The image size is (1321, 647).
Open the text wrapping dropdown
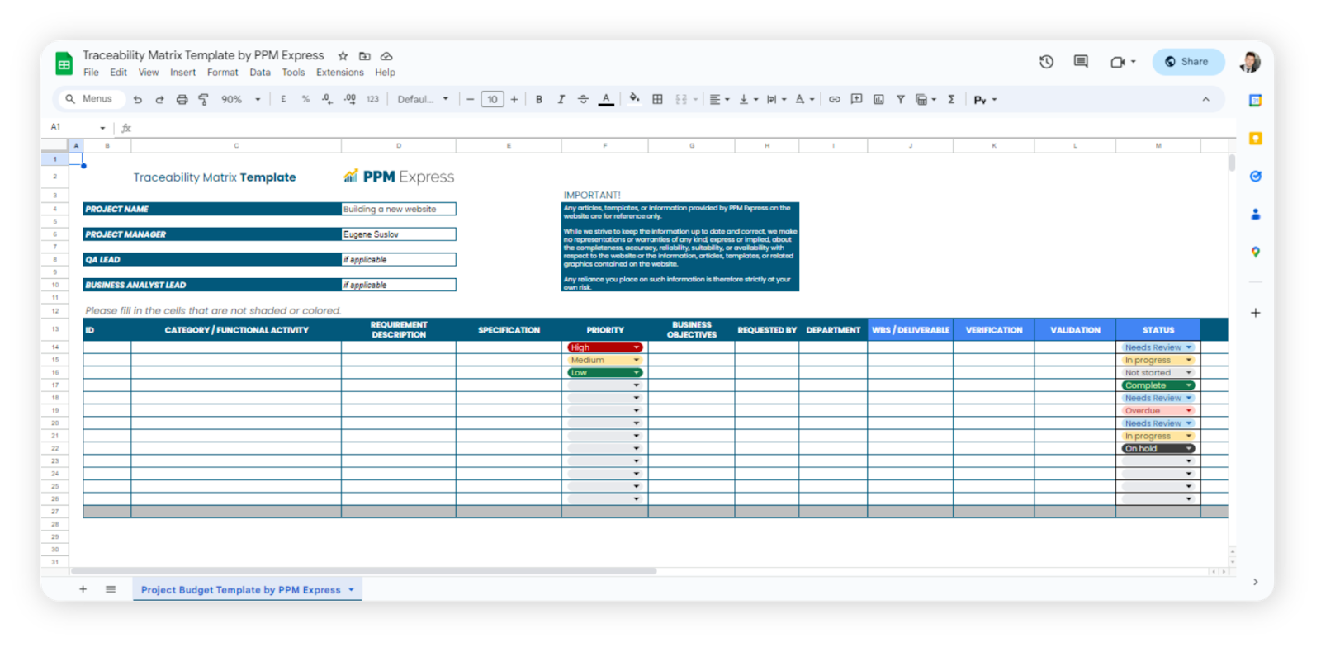776,99
